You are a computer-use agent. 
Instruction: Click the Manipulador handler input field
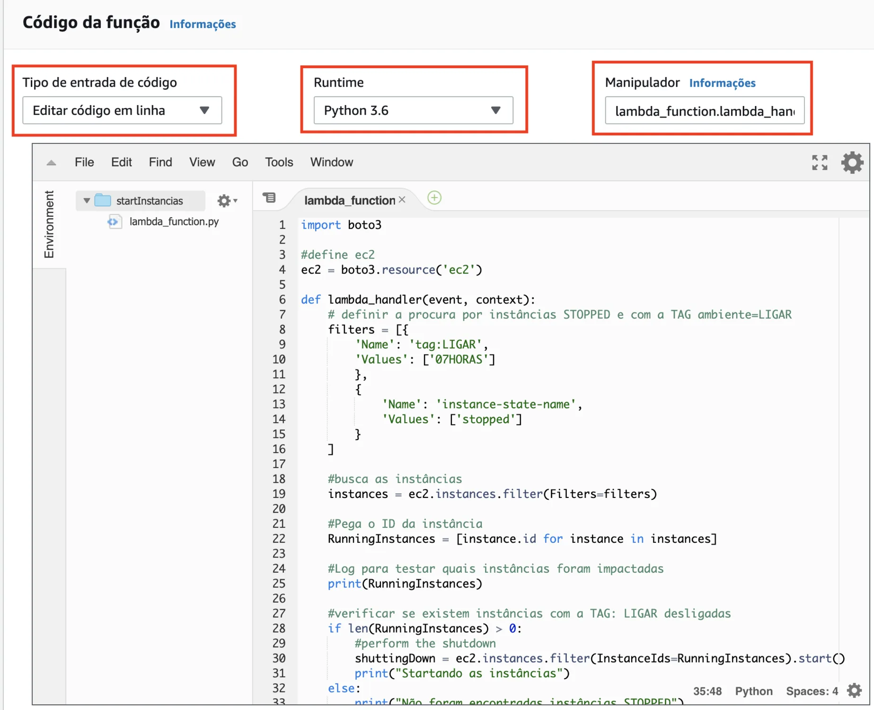pyautogui.click(x=705, y=111)
